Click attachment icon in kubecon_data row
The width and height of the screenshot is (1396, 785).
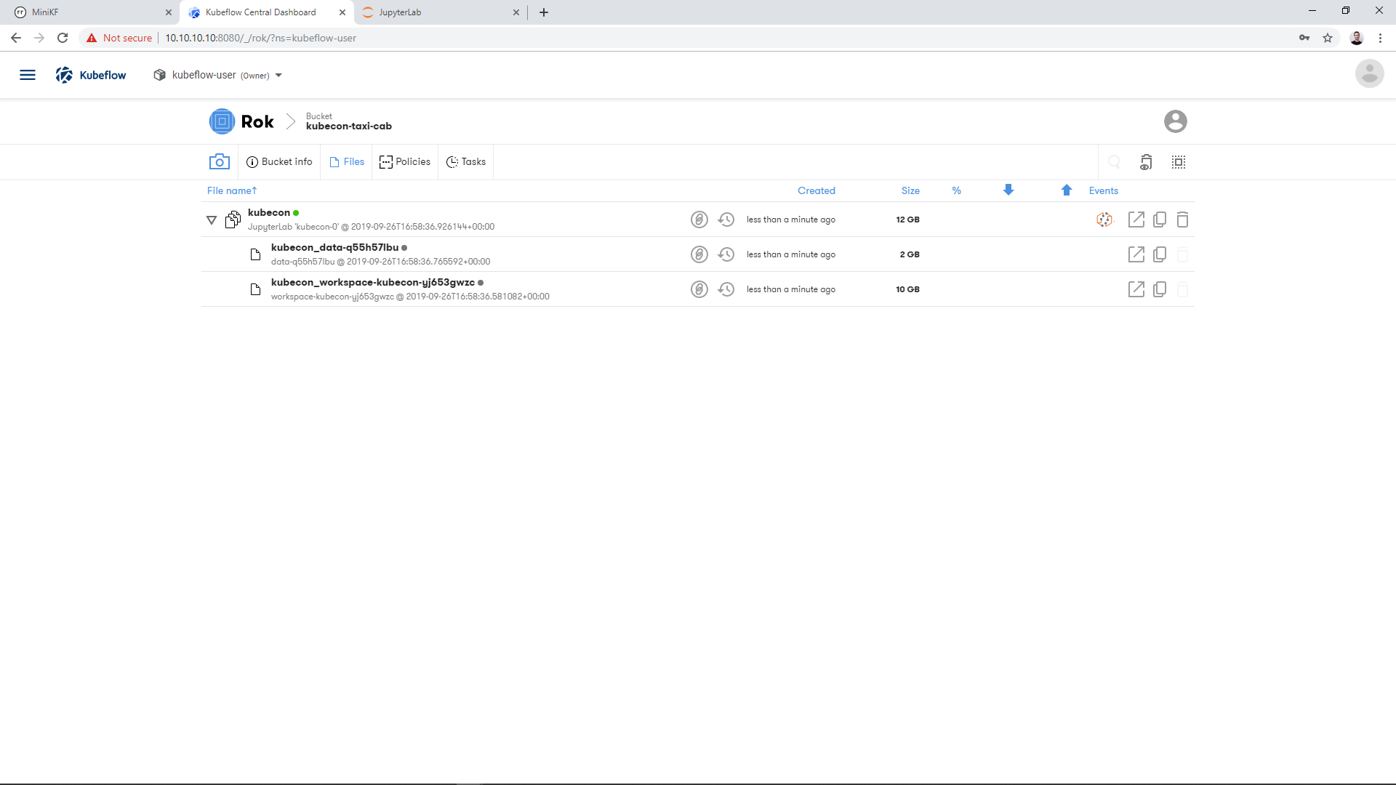point(699,254)
